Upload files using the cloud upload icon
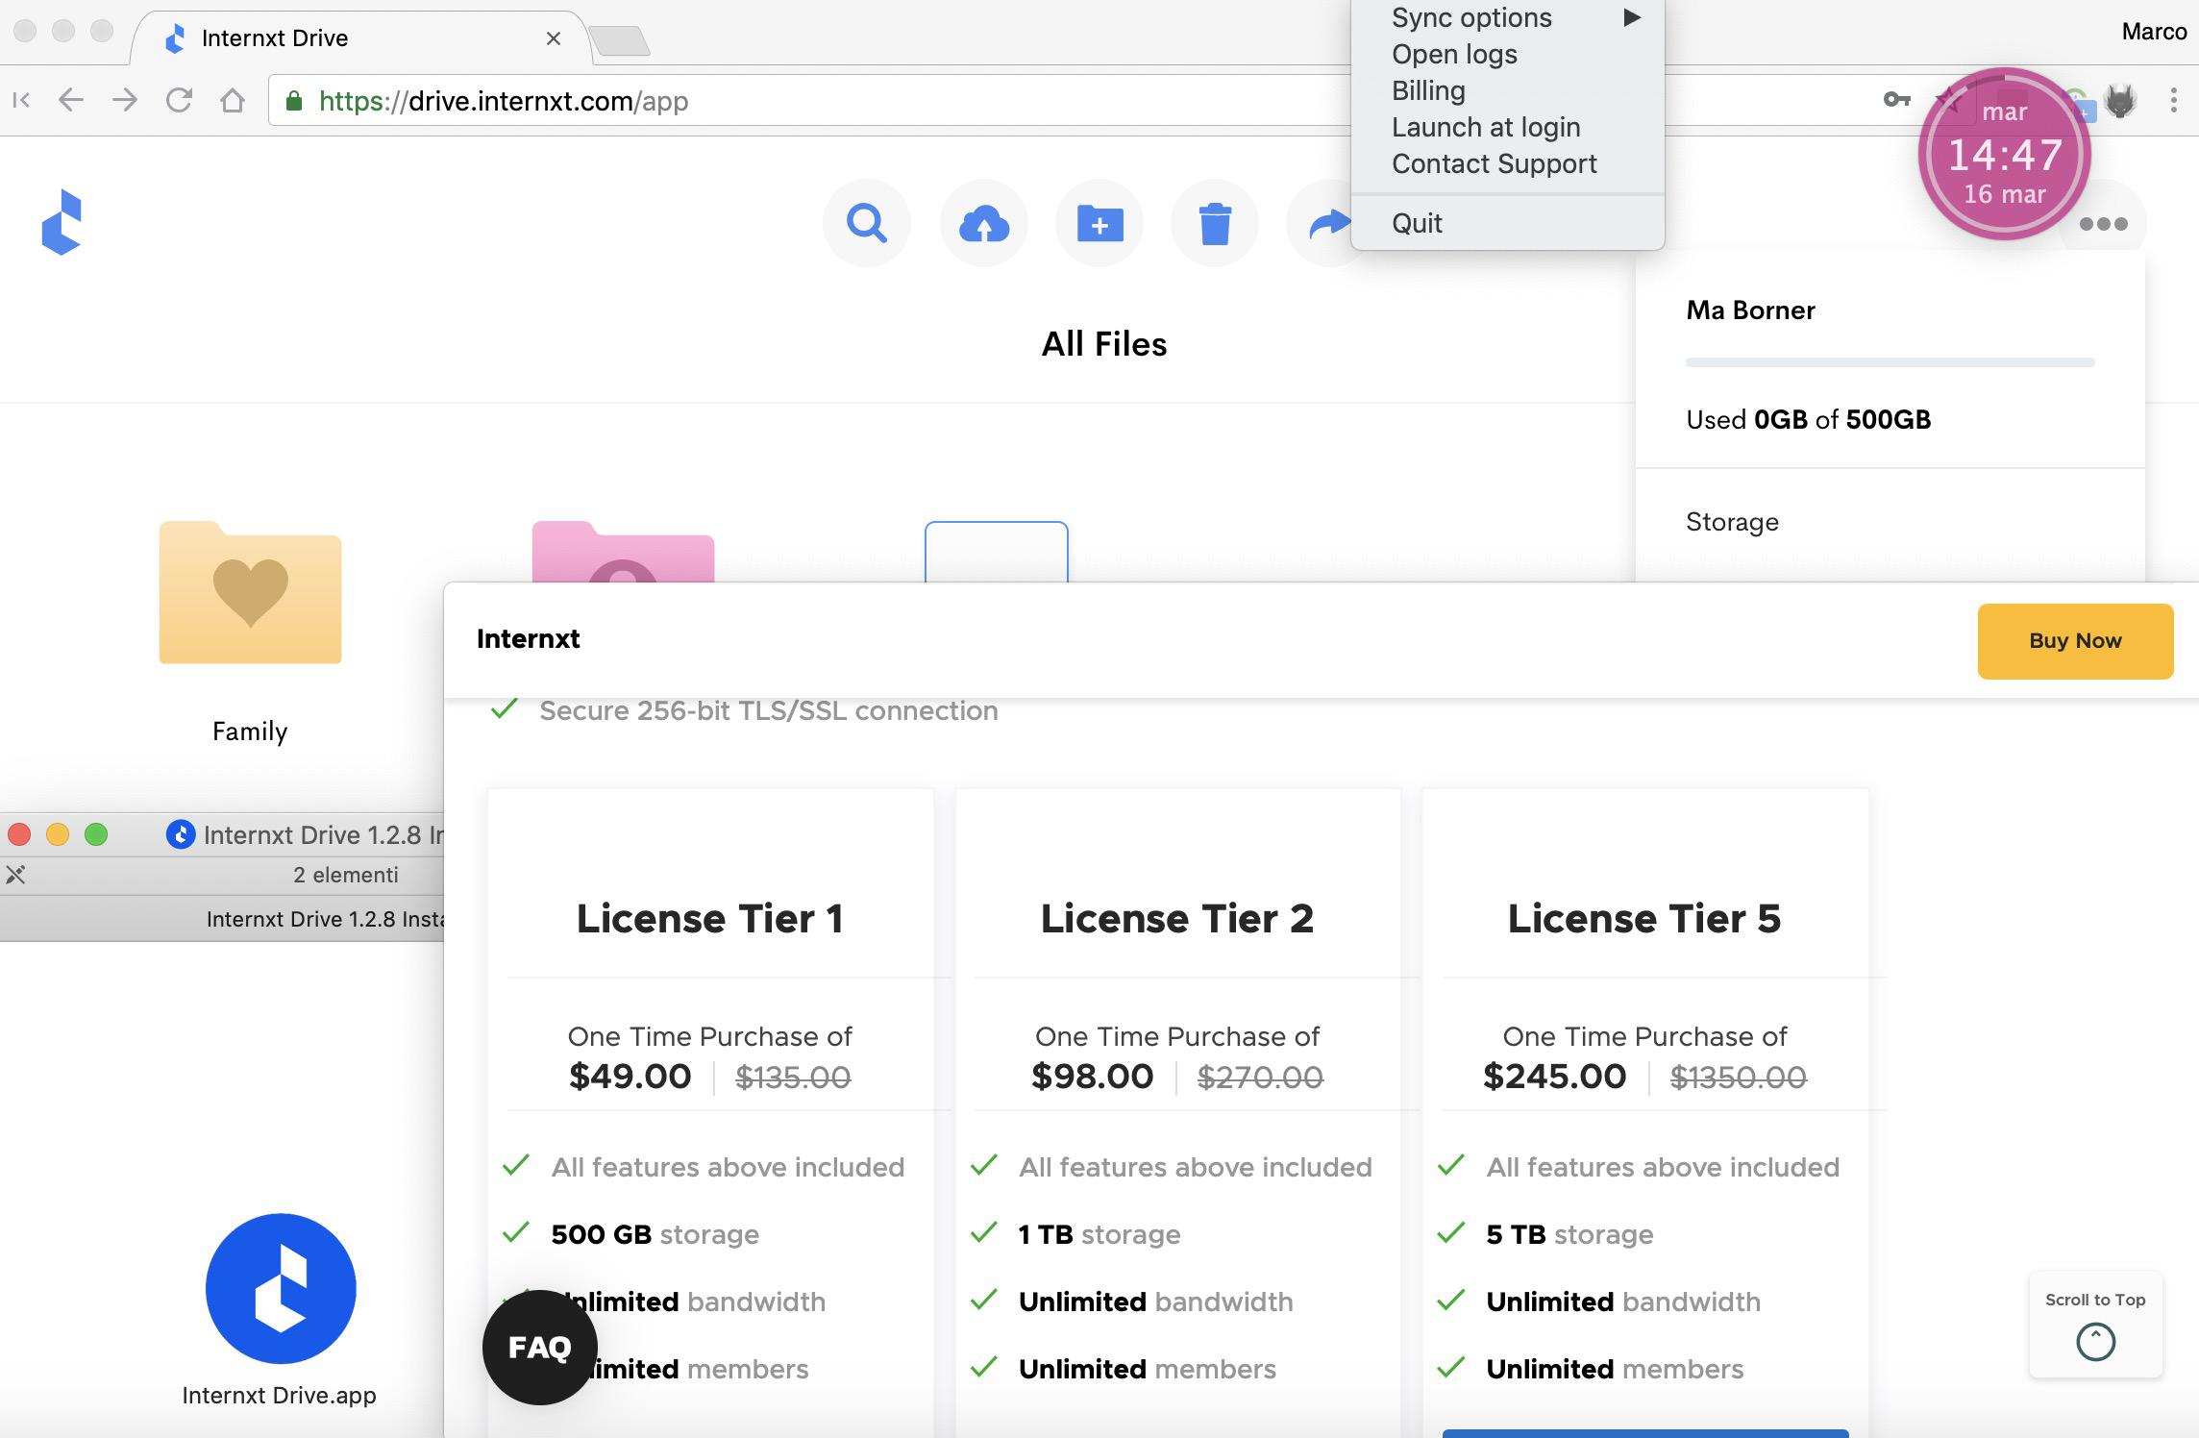This screenshot has height=1438, width=2199. pos(983,223)
